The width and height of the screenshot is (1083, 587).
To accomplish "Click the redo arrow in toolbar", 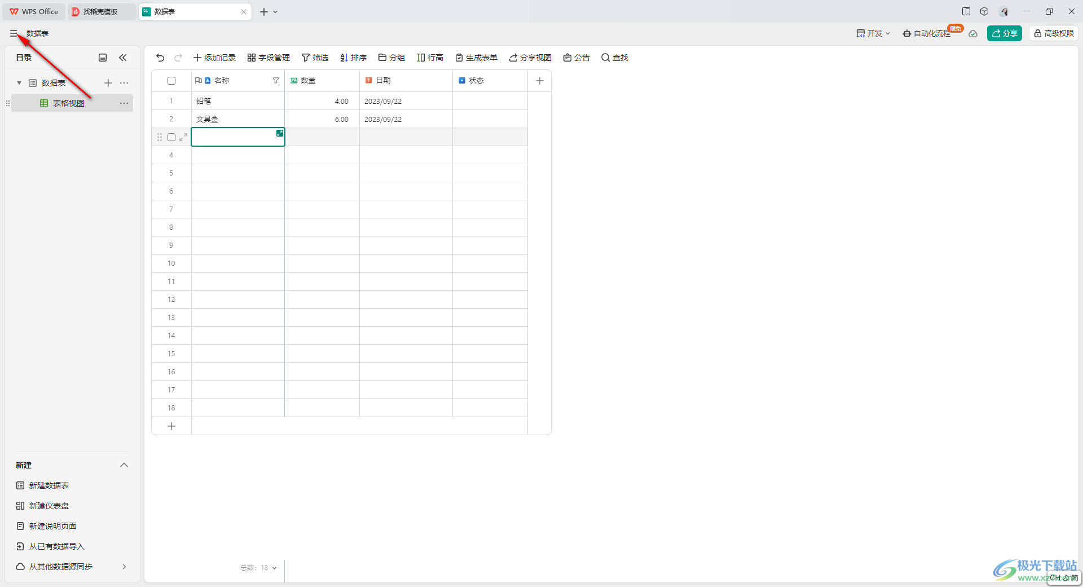I will click(178, 58).
